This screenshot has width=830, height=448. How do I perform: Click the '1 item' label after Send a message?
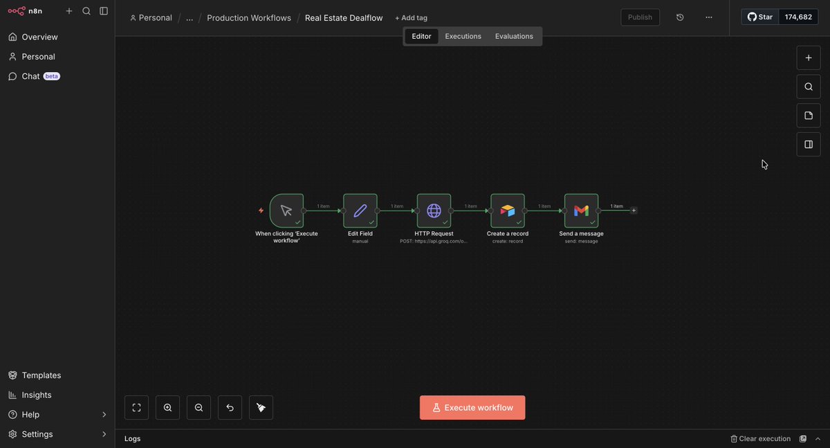(616, 206)
